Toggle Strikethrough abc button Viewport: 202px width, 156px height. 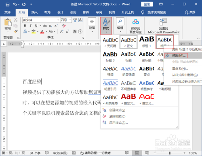(x=45, y=26)
